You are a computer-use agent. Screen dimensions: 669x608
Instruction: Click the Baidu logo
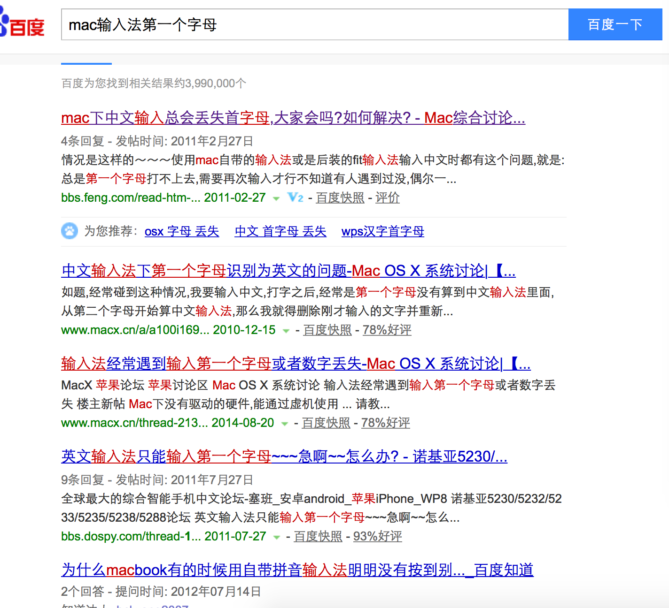click(23, 24)
